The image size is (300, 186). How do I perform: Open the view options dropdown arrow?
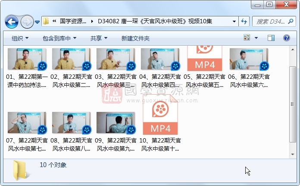tap(256, 38)
